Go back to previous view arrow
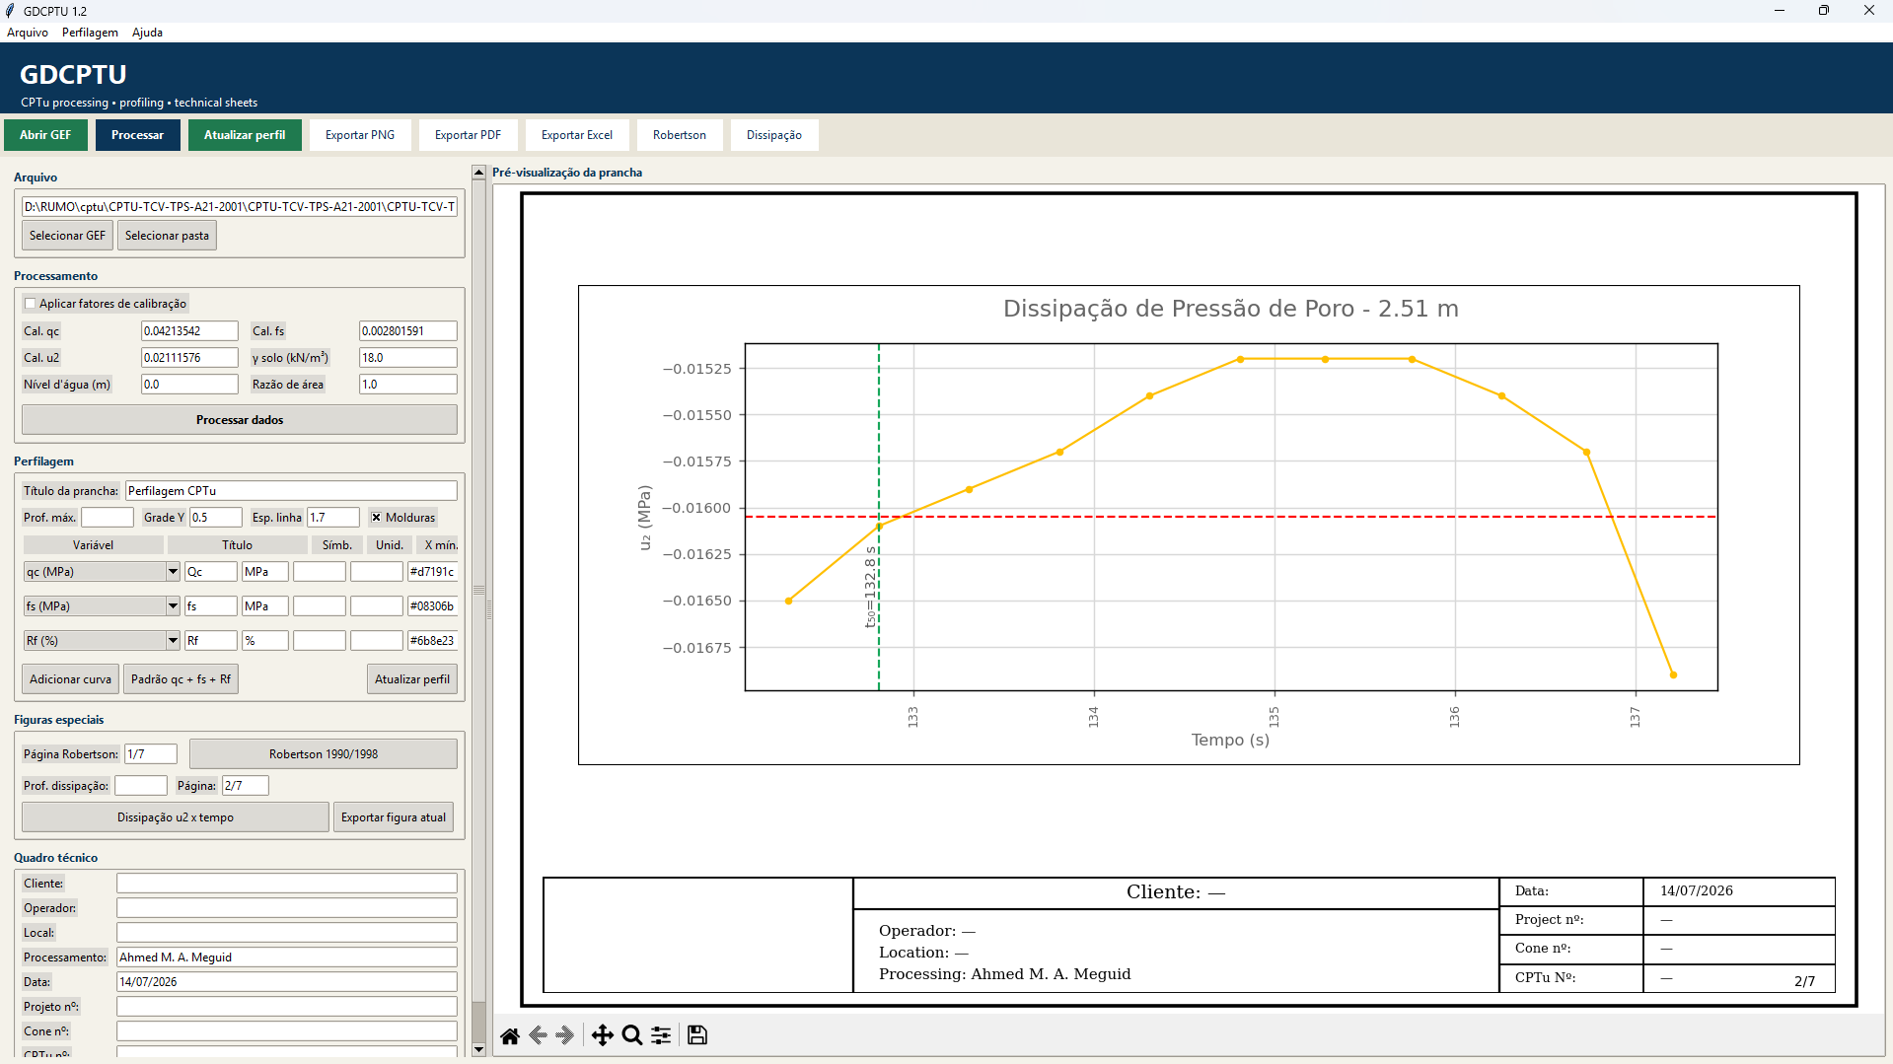 [x=539, y=1035]
